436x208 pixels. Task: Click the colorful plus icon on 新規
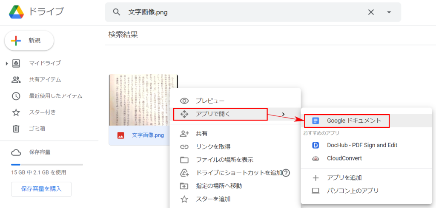click(x=16, y=40)
